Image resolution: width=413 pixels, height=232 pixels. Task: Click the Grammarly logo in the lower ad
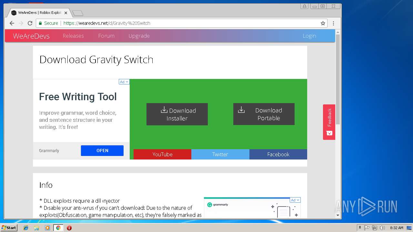click(218, 205)
